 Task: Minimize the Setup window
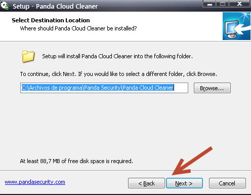pos(210,4)
